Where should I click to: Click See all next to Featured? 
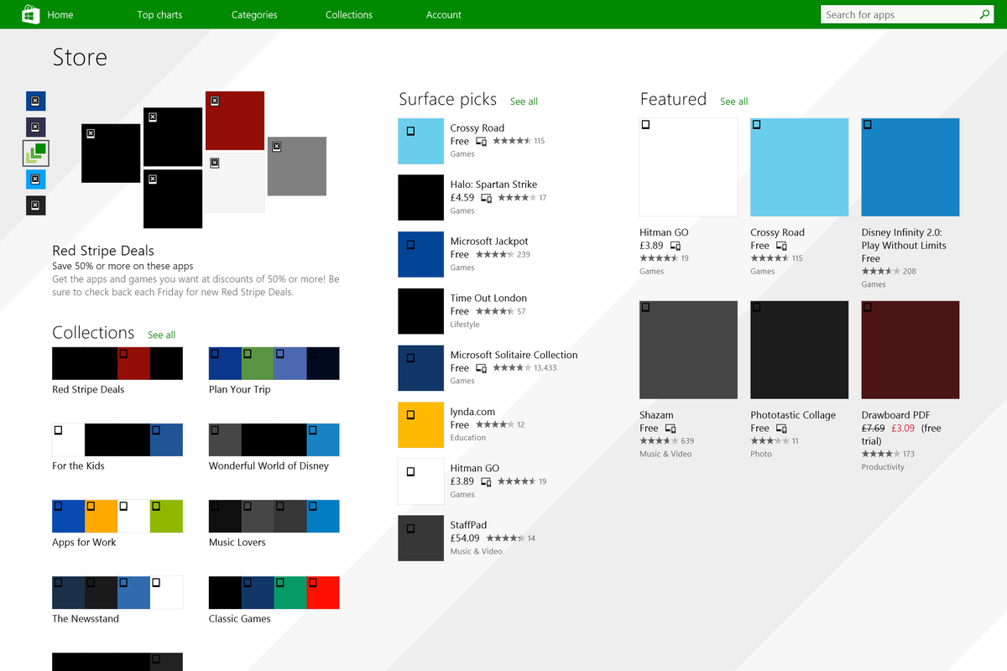click(734, 101)
